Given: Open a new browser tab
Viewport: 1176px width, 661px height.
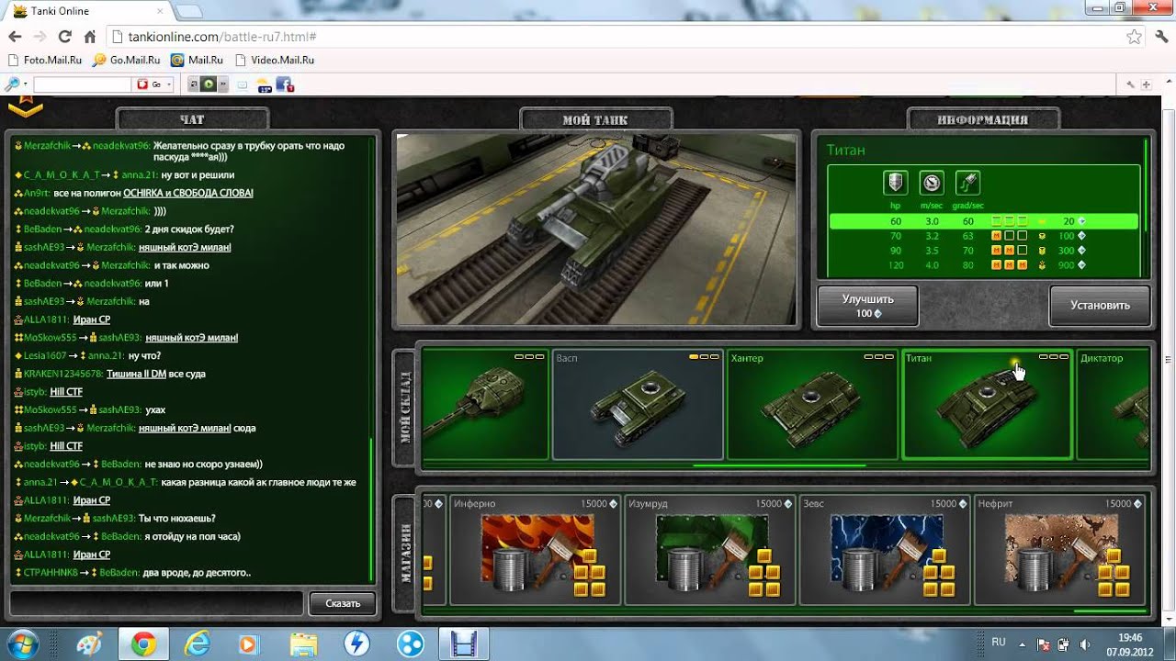Looking at the screenshot, I should coord(188,11).
